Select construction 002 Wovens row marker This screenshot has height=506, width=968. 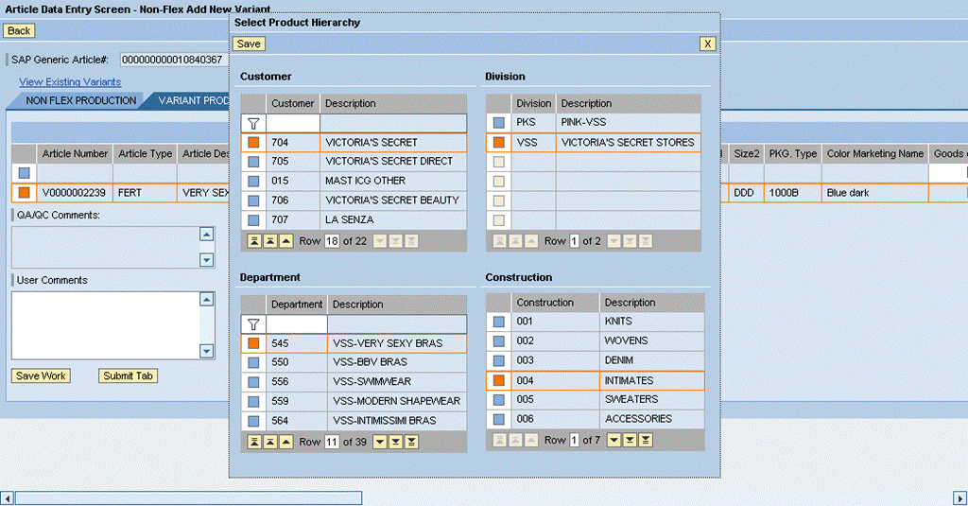(499, 341)
